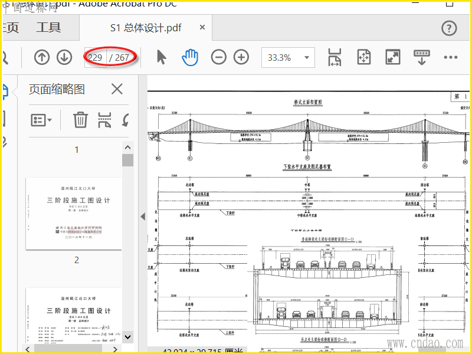Open the help question mark icon
The image size is (472, 354).
[x=449, y=28]
